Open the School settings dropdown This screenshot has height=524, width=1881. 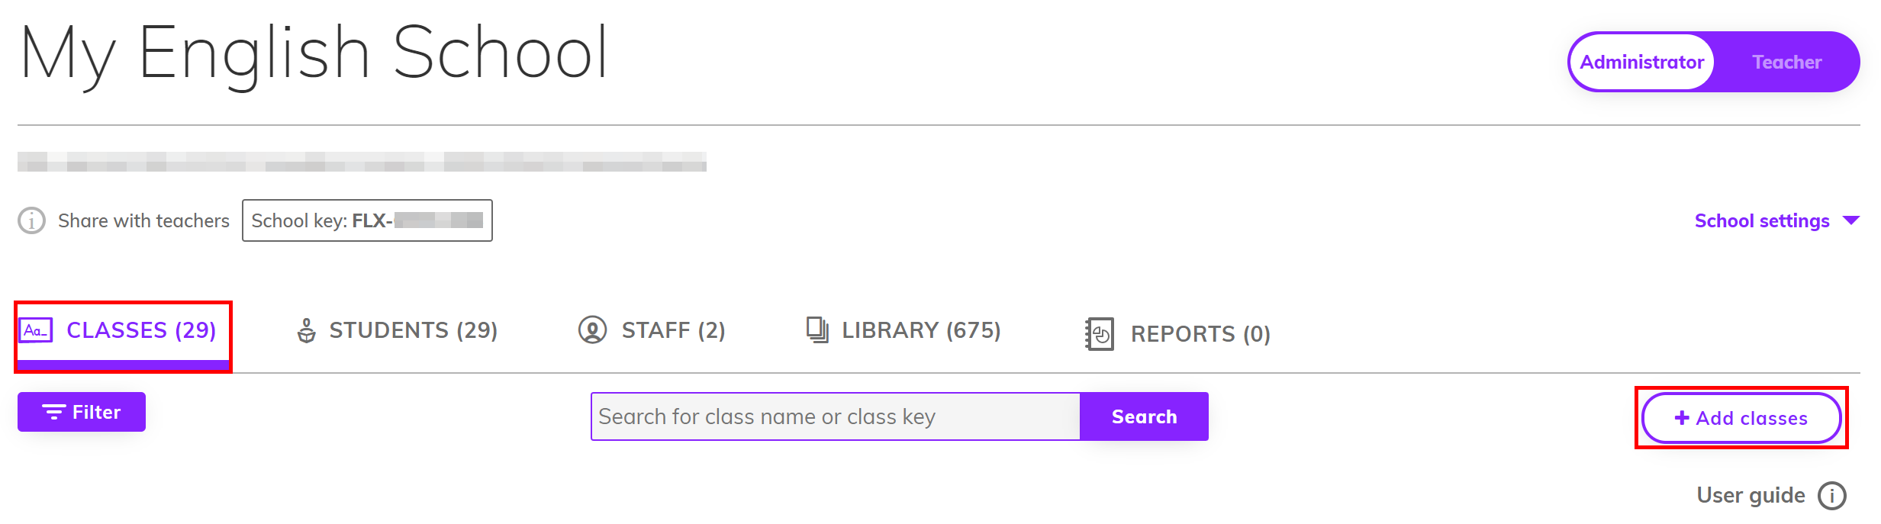click(x=1759, y=220)
